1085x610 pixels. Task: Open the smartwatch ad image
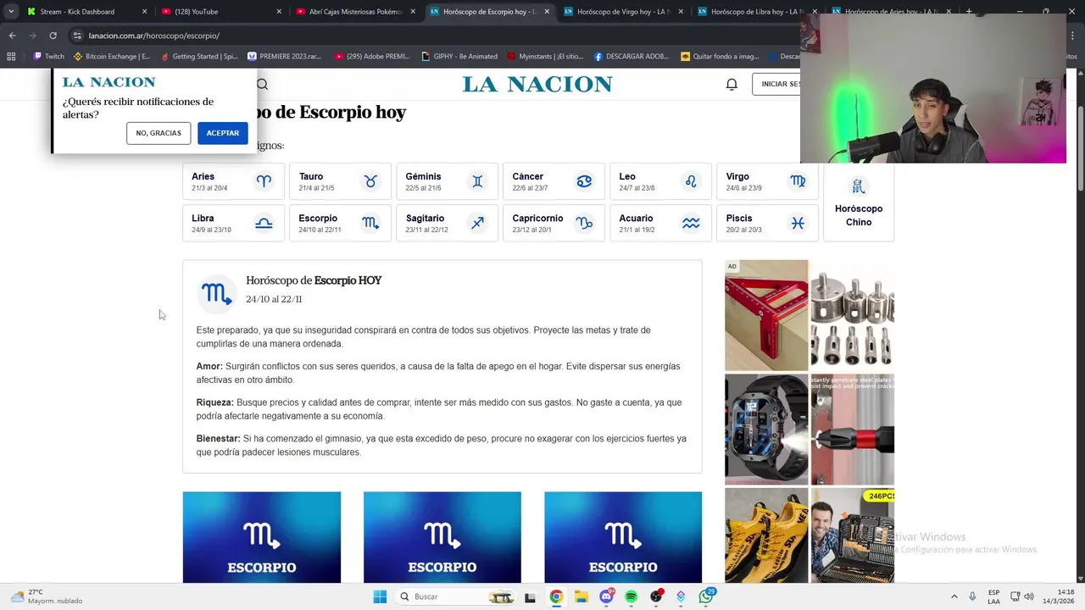[766, 430]
